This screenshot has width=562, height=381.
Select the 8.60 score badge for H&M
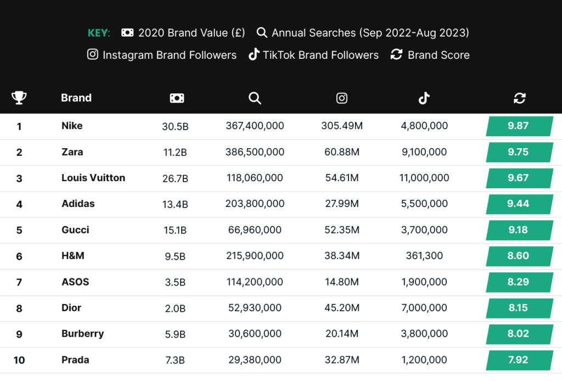click(x=519, y=256)
